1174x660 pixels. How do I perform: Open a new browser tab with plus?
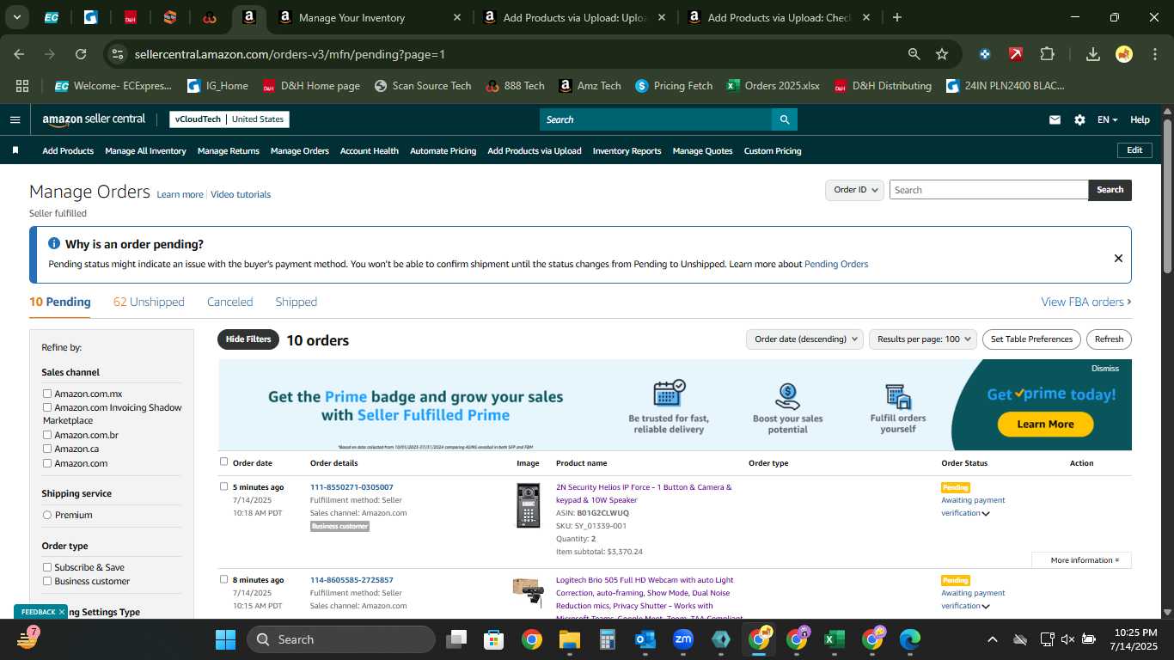click(897, 17)
